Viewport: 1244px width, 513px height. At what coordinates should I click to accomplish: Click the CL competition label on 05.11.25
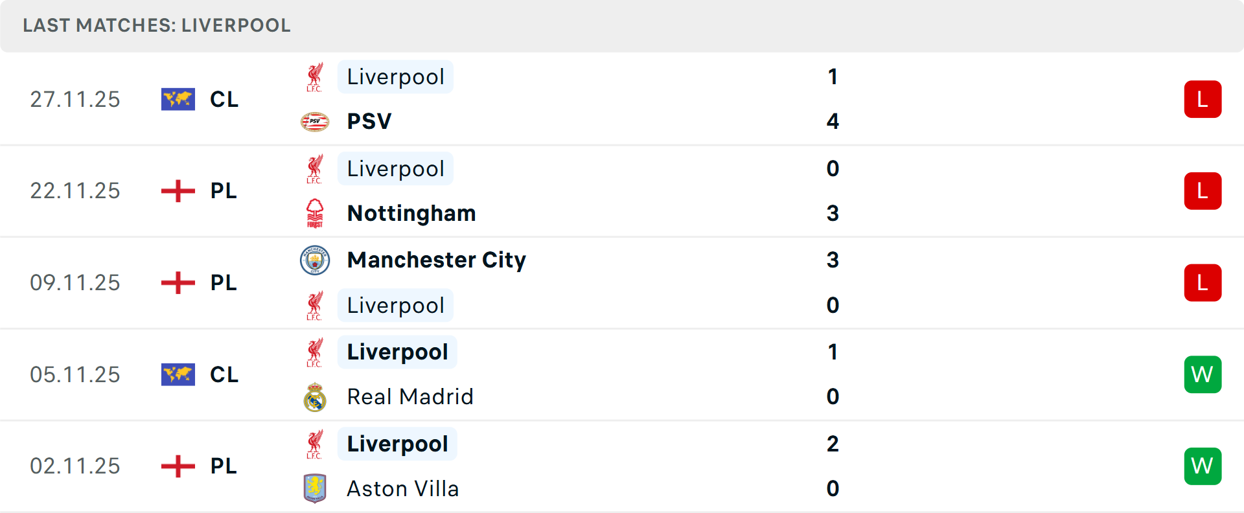tap(224, 374)
